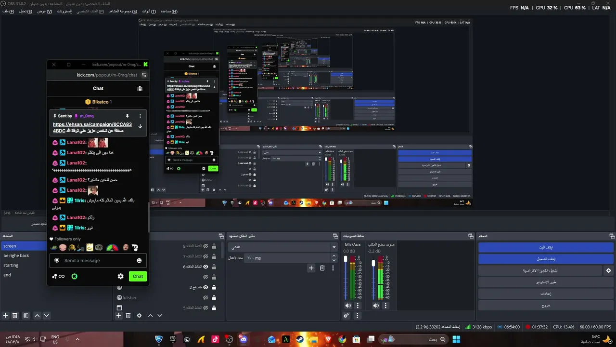Open the emoji picker in chat message box
616x347 pixels.
click(x=139, y=261)
